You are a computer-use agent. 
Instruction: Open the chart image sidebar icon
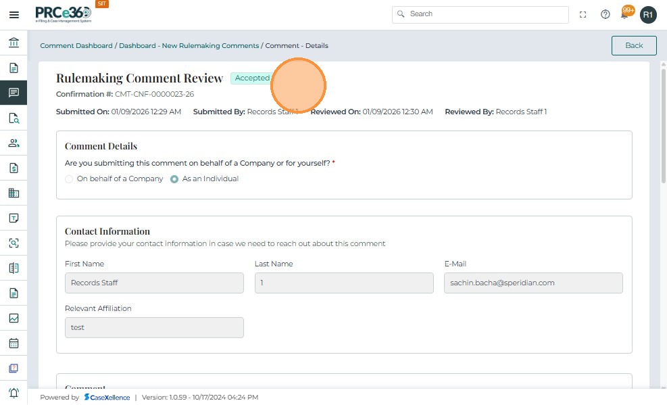[x=14, y=318]
